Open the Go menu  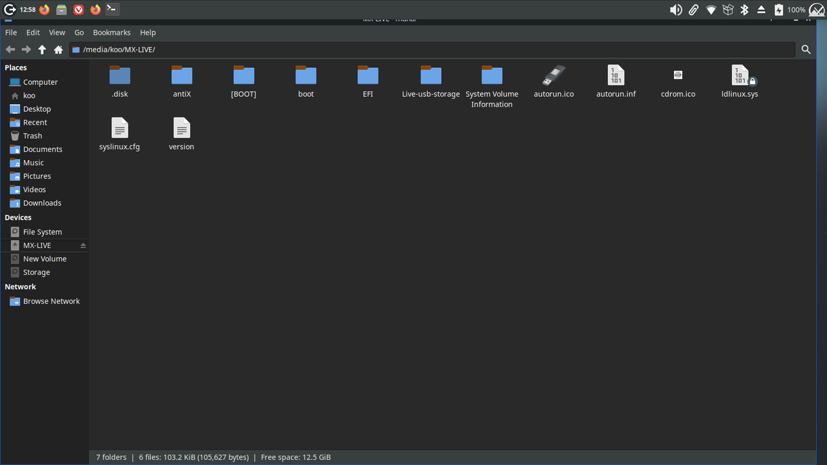click(x=79, y=32)
